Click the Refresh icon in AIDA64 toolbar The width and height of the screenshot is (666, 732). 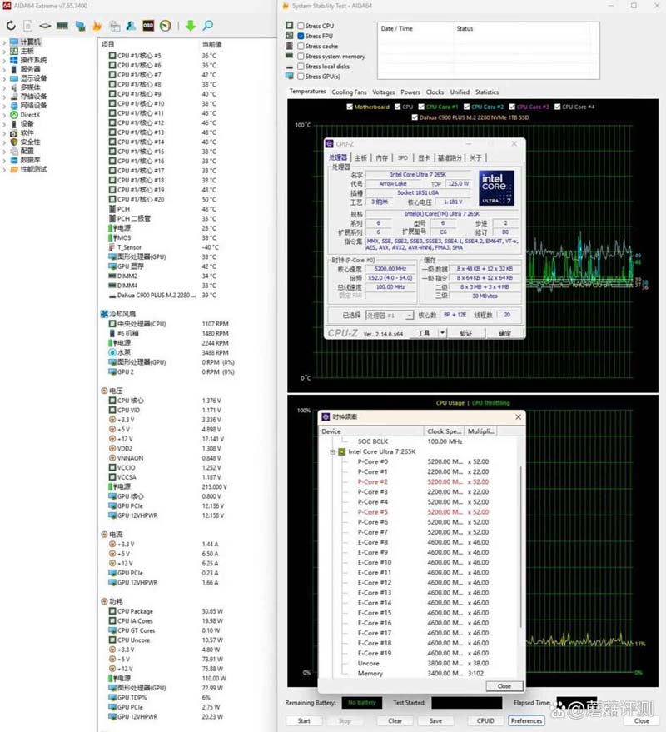pos(11,26)
